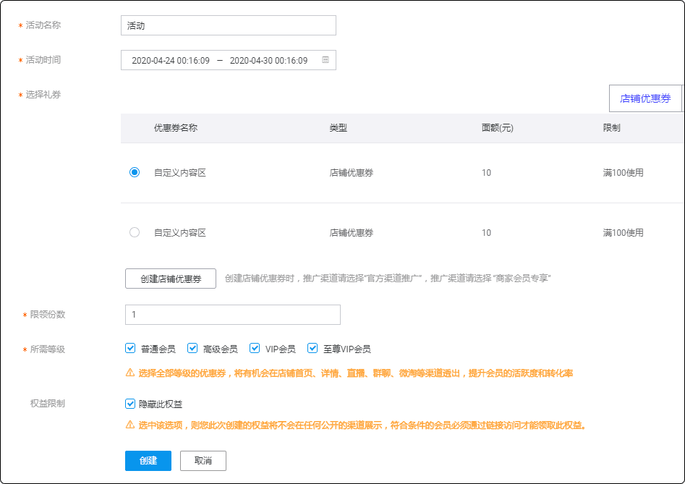685x484 pixels.
Task: Focus the 活动名称 text field
Action: click(229, 25)
